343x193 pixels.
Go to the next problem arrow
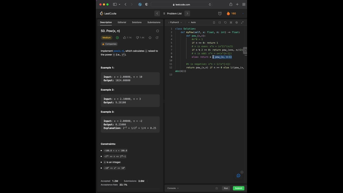[187, 13]
